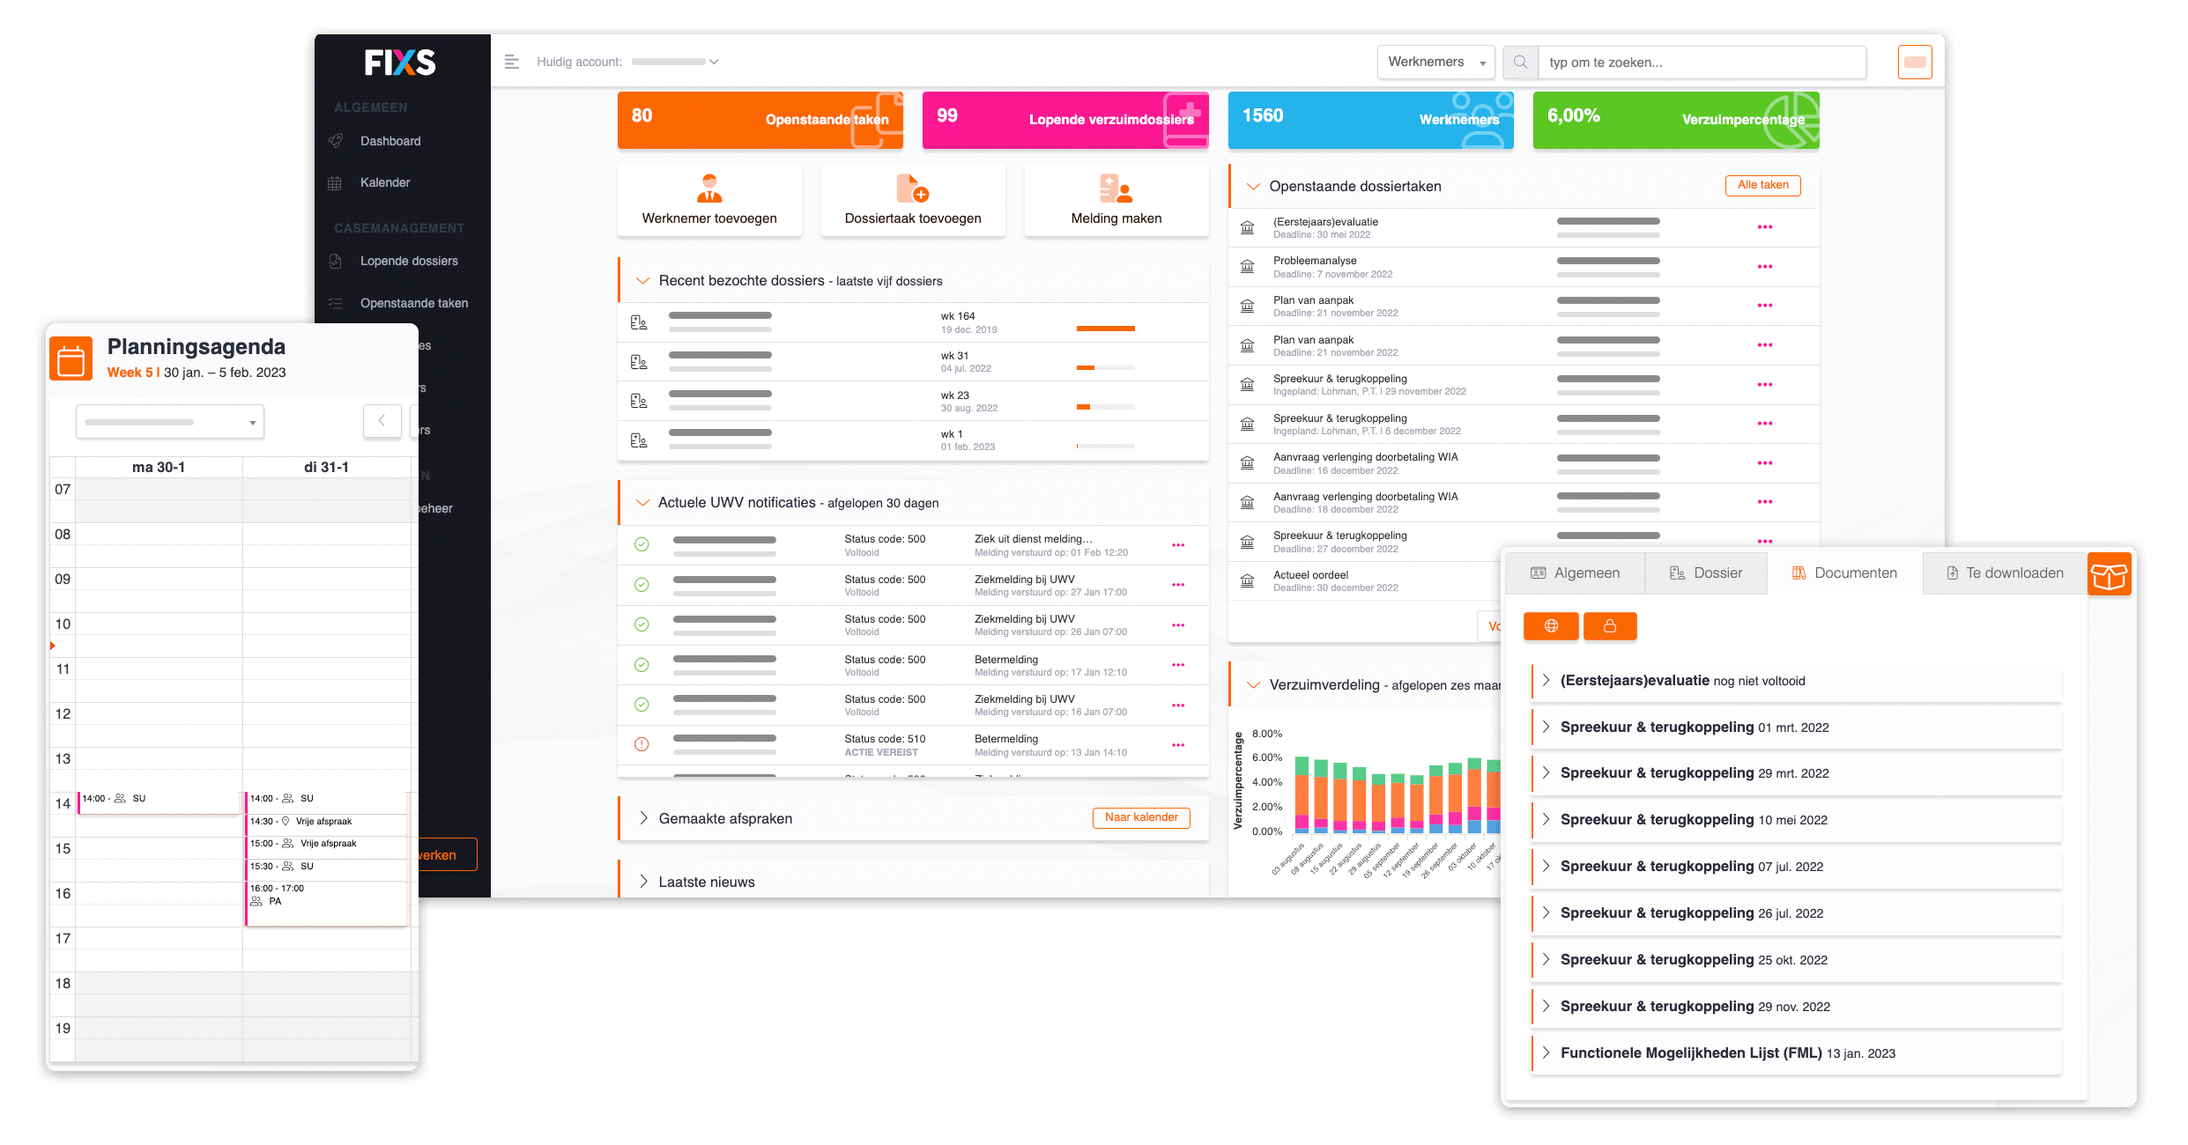2188x1145 pixels.
Task: Click dossier icon of the wk 164 row
Action: coord(639,322)
